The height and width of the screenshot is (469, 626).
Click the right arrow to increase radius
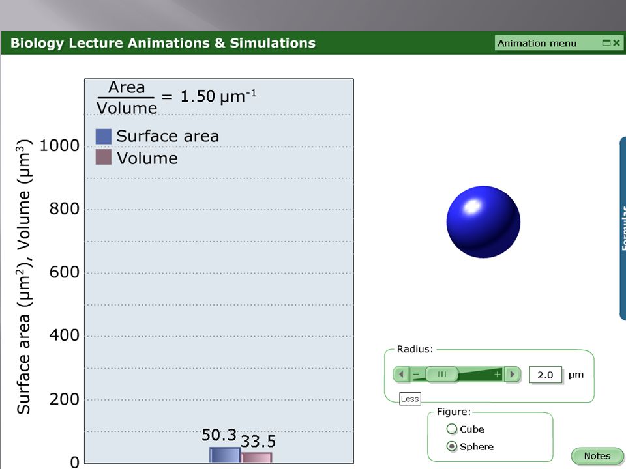[x=513, y=374]
